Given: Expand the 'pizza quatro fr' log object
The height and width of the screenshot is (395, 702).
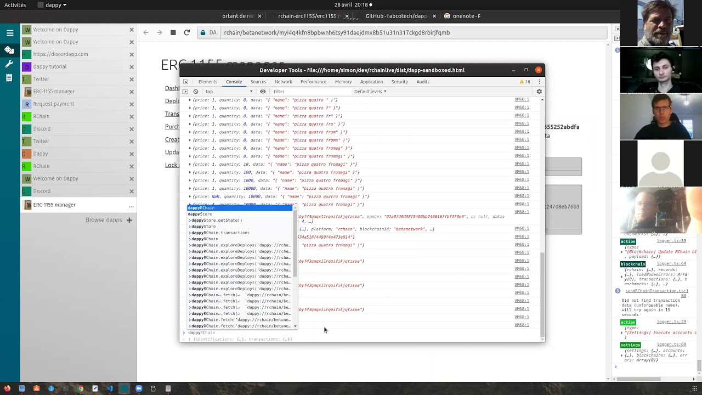Looking at the screenshot, I should 190,116.
